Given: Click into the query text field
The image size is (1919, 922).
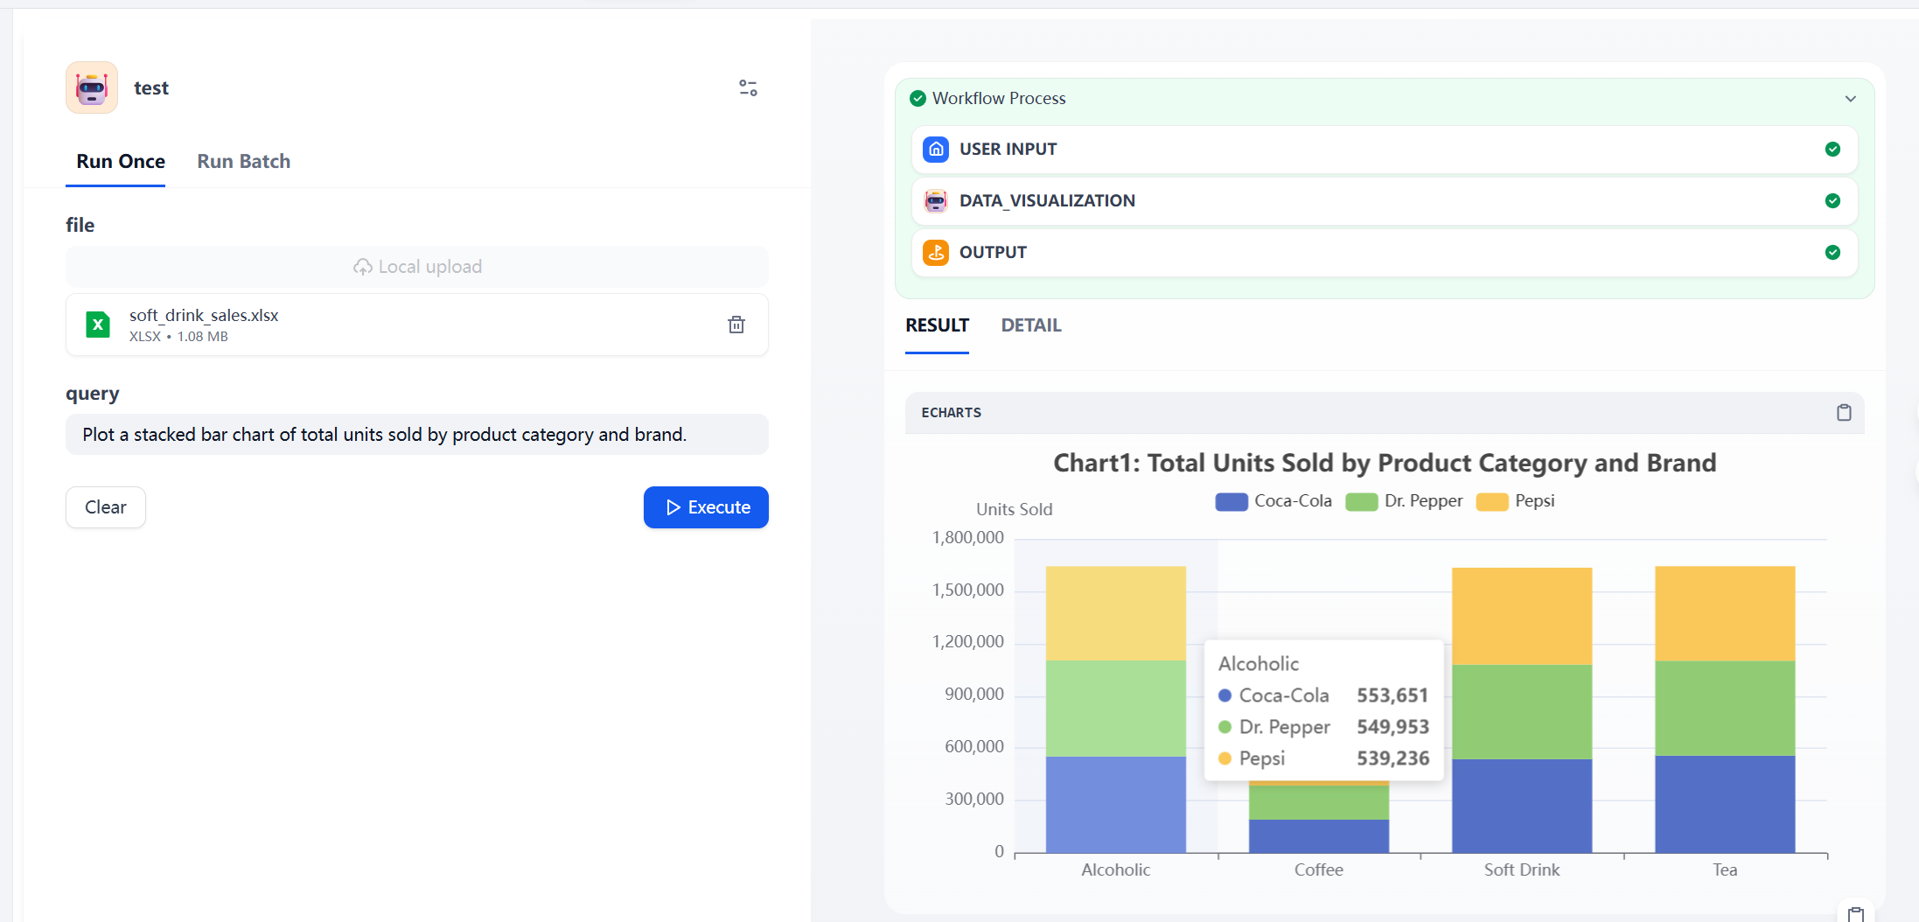Looking at the screenshot, I should [417, 435].
